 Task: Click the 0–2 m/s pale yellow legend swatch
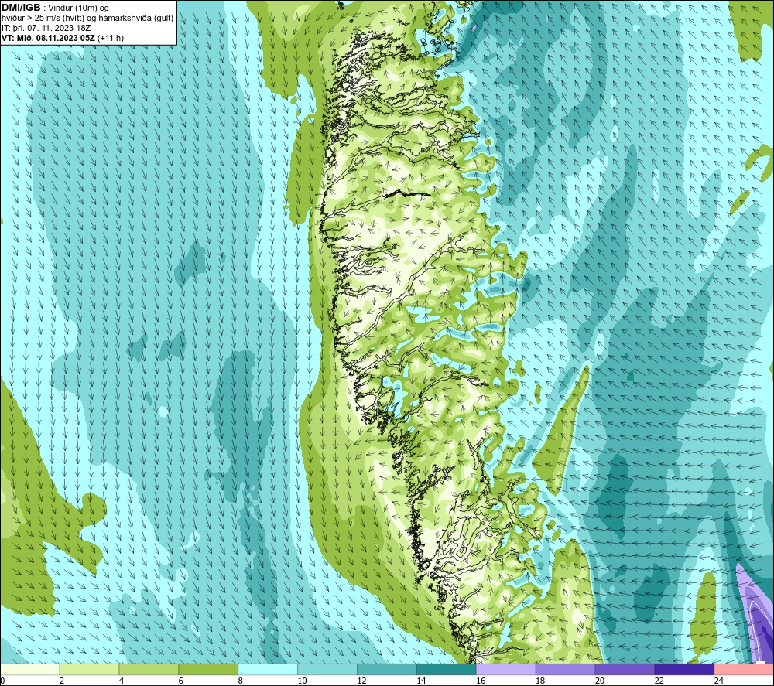30,669
